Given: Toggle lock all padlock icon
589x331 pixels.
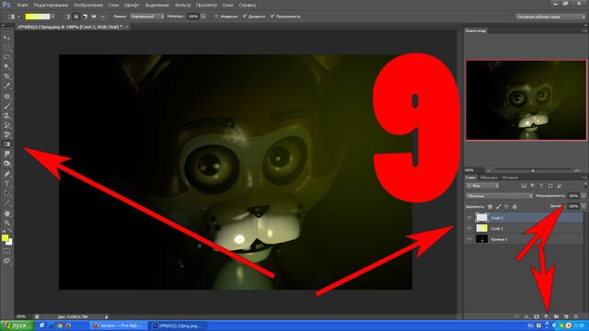Looking at the screenshot, I should pos(514,206).
